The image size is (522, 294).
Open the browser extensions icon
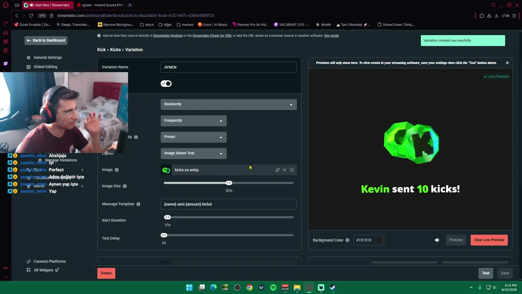[482, 16]
